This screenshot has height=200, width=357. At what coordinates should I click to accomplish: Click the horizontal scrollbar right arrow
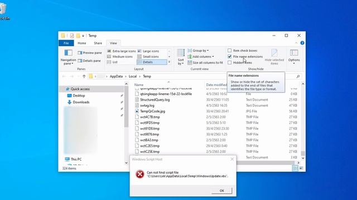click(x=298, y=163)
